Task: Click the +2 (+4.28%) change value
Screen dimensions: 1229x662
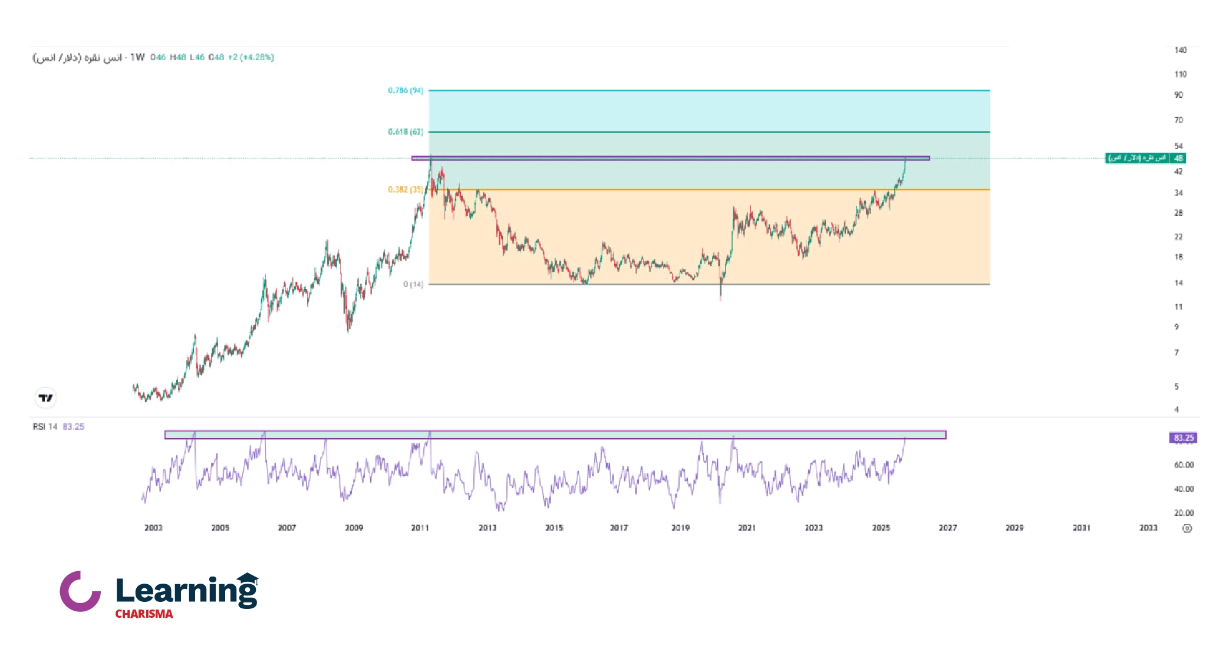Action: coord(251,57)
